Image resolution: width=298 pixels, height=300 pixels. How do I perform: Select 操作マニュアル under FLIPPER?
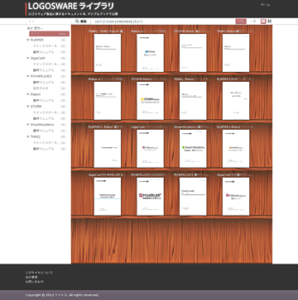tap(44, 52)
